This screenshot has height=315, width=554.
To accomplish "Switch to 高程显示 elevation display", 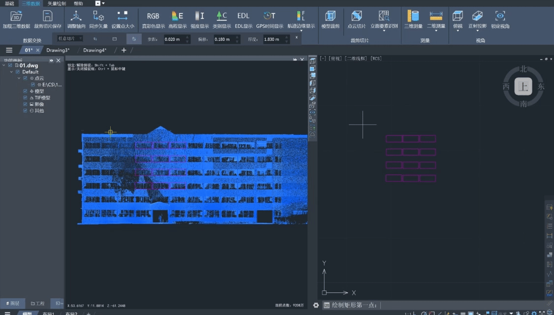I will (177, 16).
